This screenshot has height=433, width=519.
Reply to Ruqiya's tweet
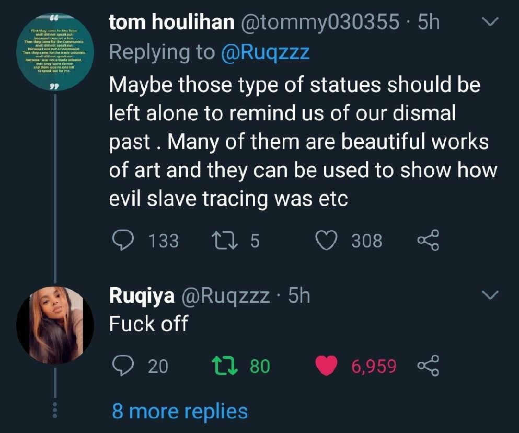coord(124,366)
